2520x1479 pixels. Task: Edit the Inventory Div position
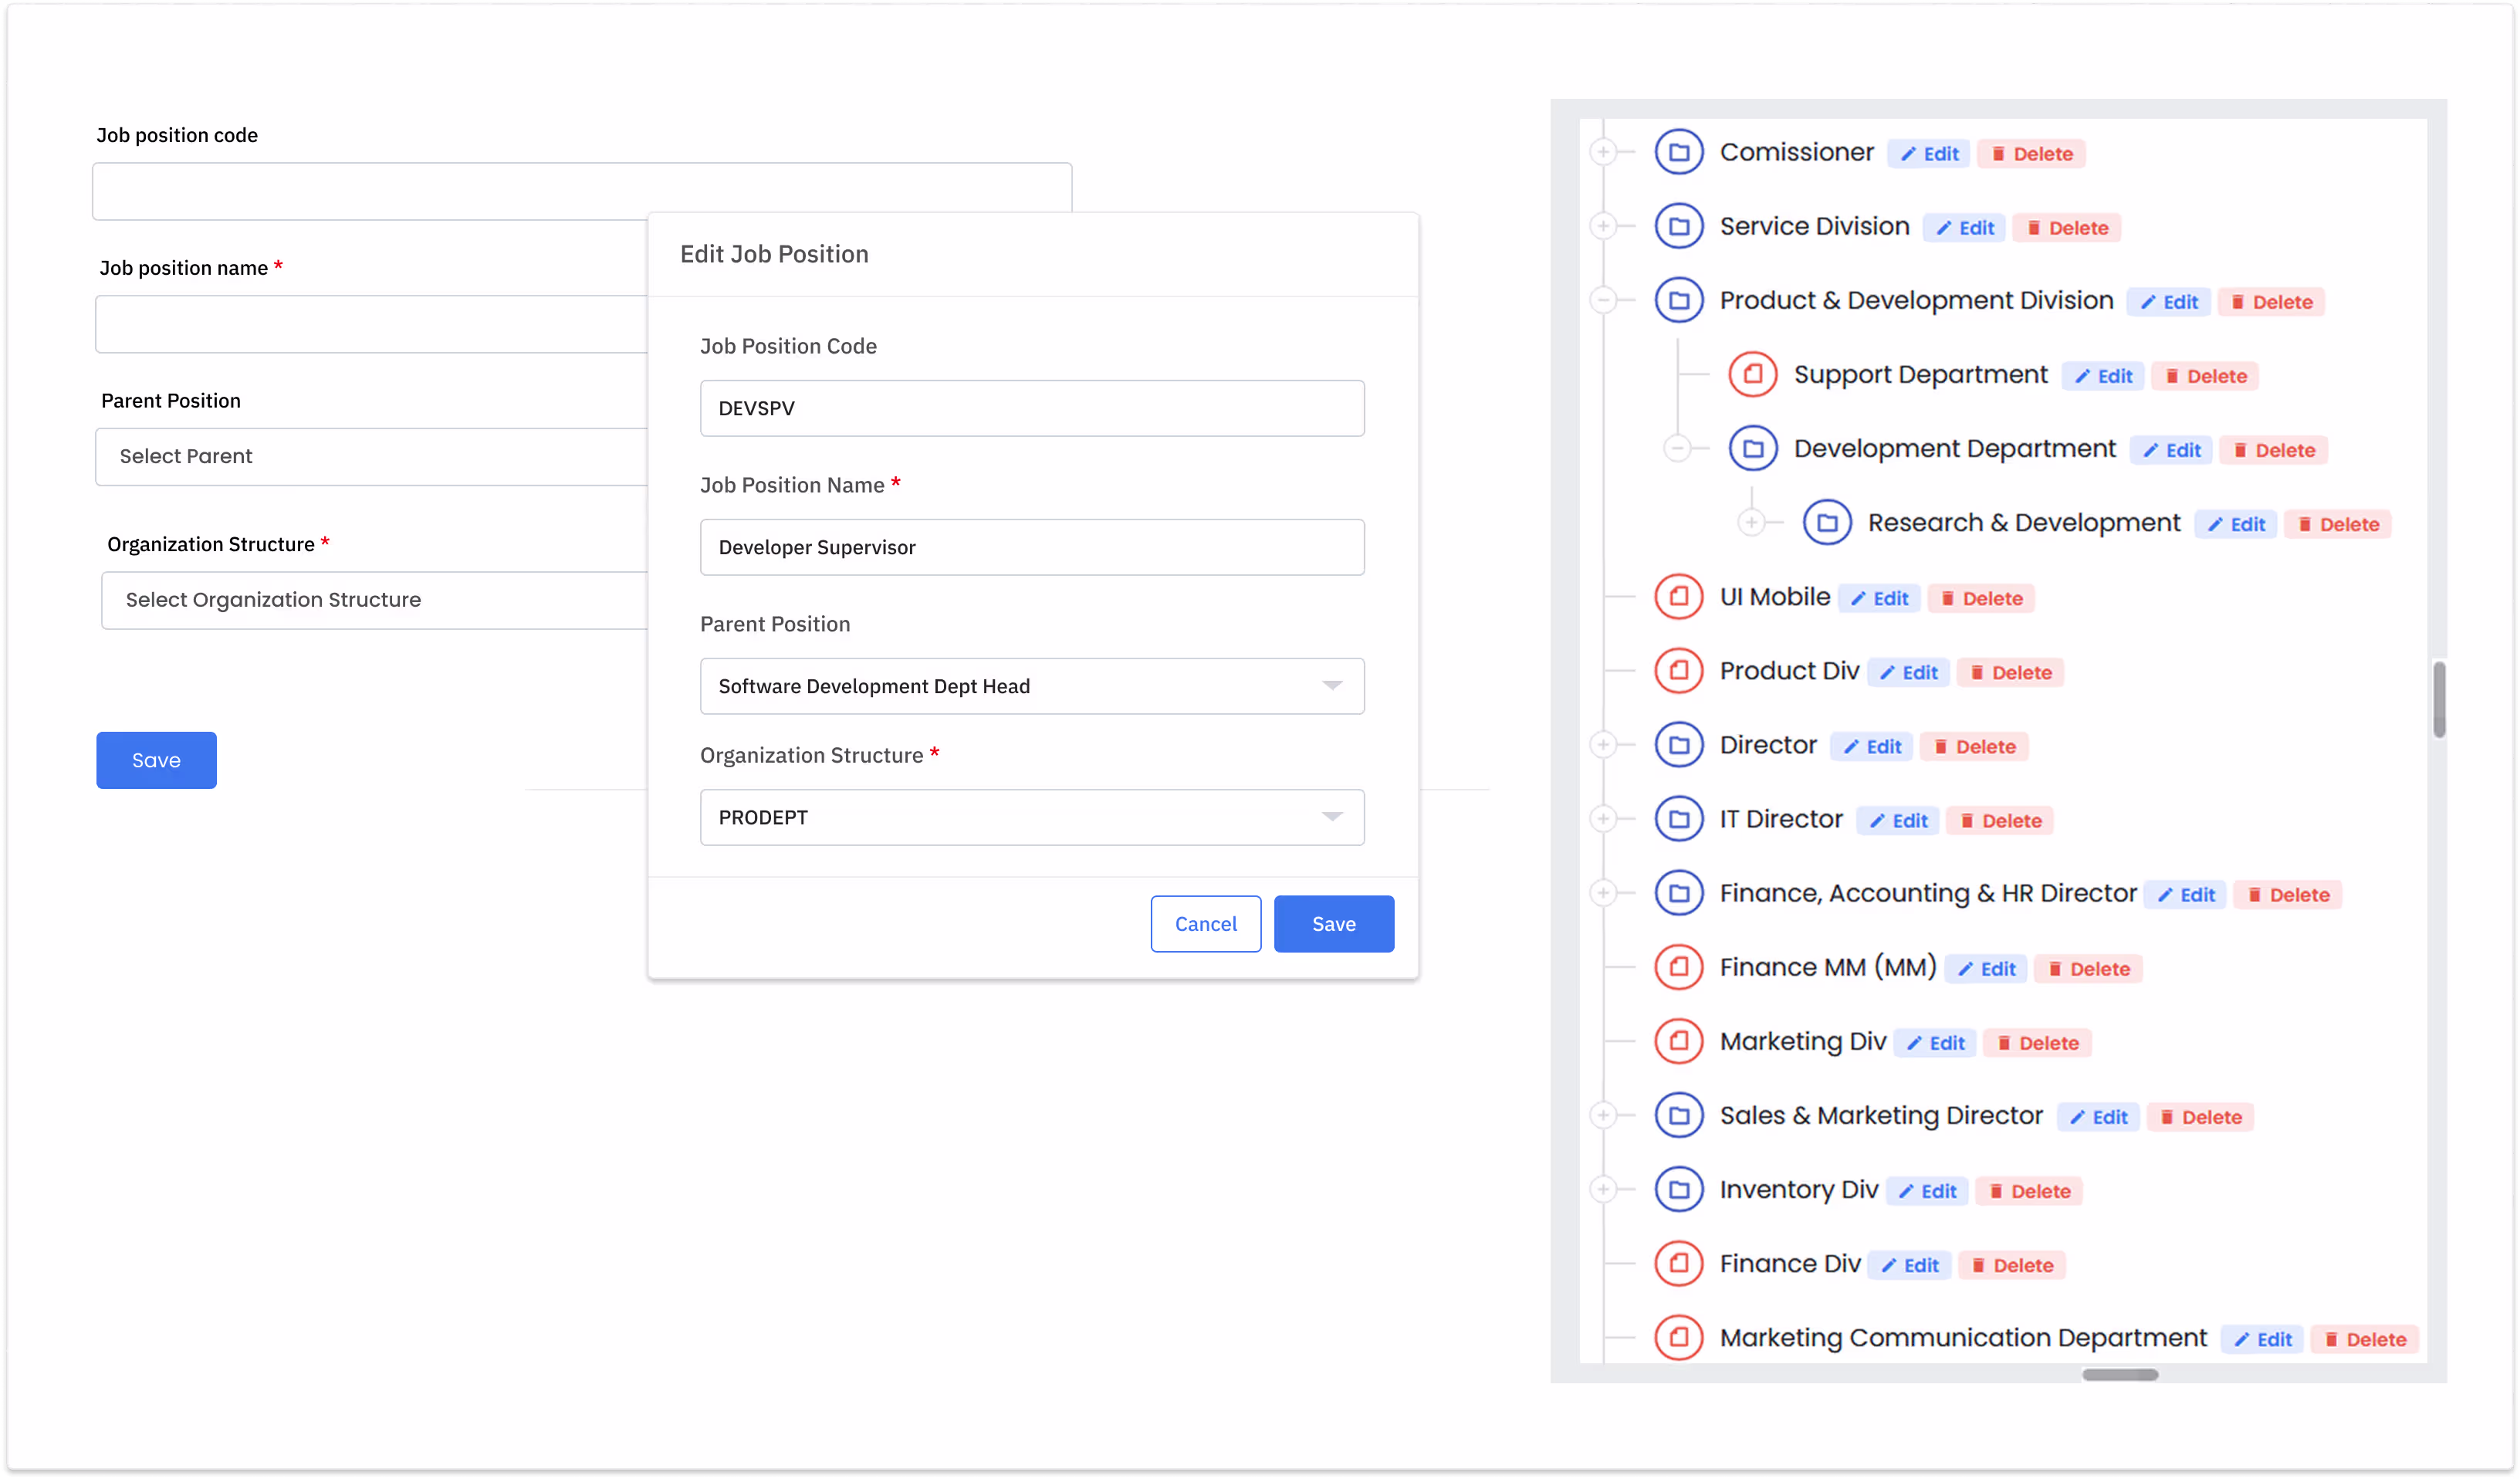[x=1927, y=1190]
